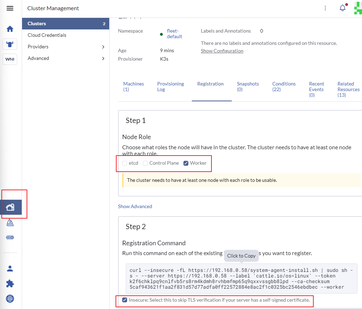Check the Control Plane role checkbox

pyautogui.click(x=145, y=163)
